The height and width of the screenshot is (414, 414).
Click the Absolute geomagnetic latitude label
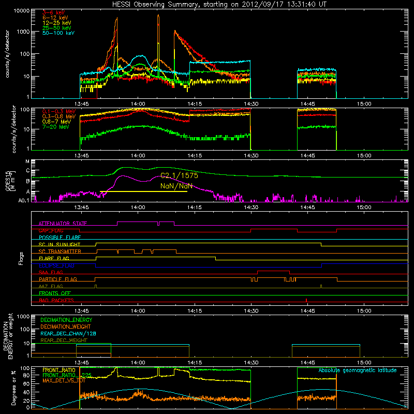358,370
